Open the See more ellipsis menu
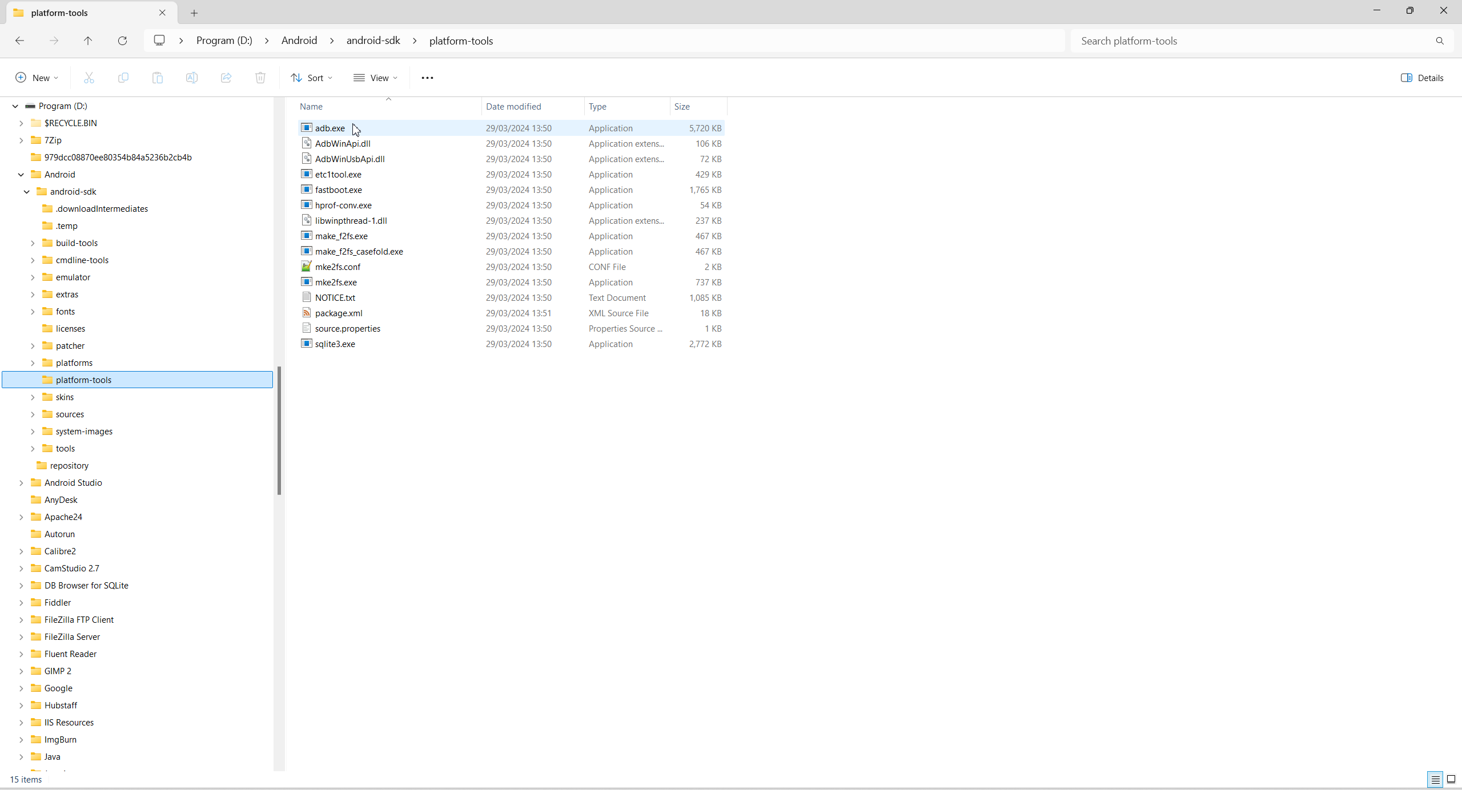The width and height of the screenshot is (1462, 790). tap(427, 78)
